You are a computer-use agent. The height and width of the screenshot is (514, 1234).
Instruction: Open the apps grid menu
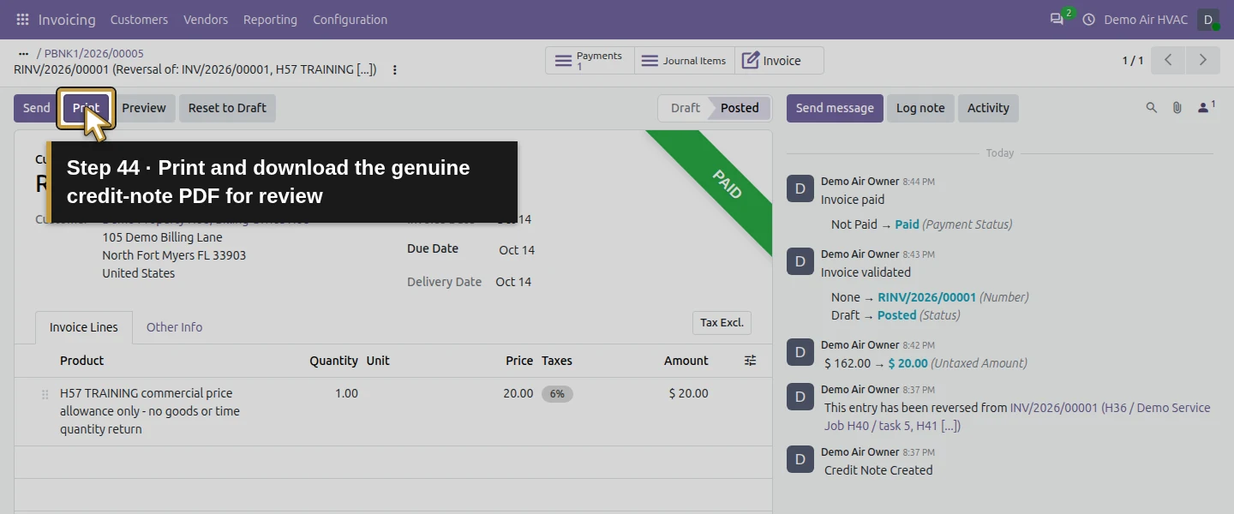click(x=22, y=20)
